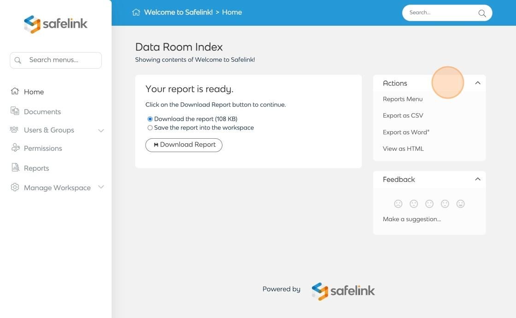Choose Export as CSV action

click(x=403, y=116)
